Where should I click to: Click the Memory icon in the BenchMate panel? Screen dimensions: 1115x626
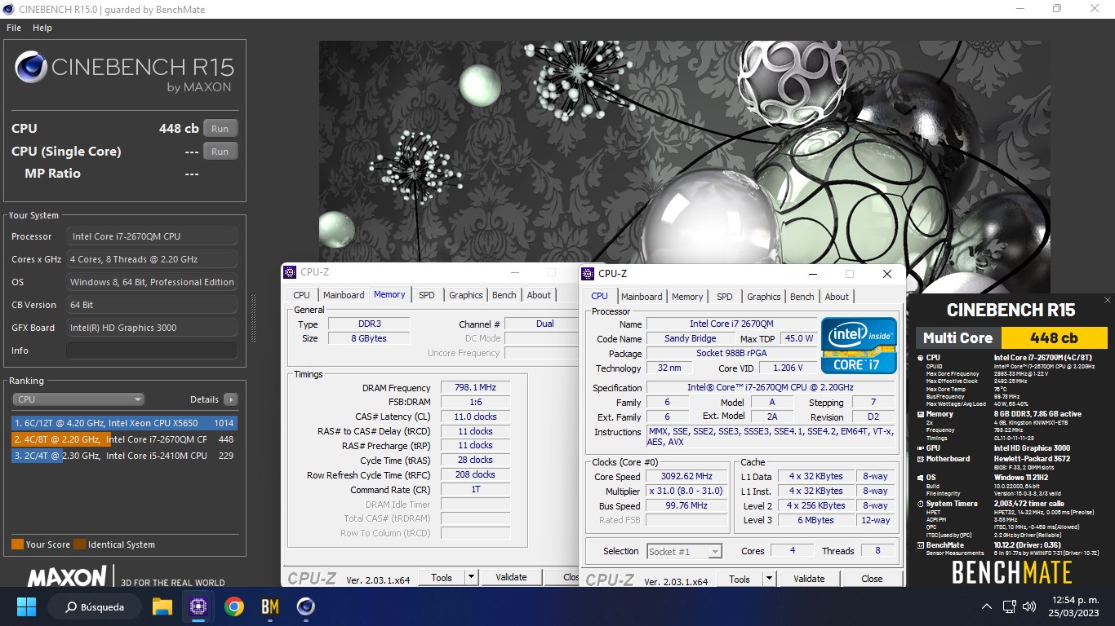(920, 414)
